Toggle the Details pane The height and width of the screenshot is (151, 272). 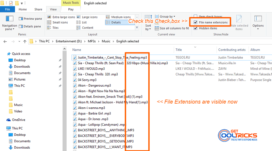pyautogui.click(x=30, y=26)
